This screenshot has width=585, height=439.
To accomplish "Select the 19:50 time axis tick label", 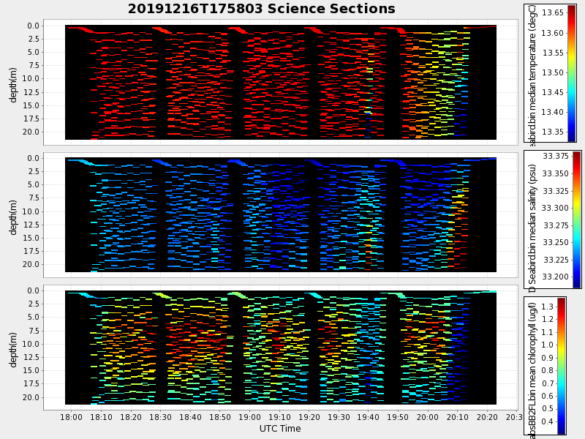I will tap(399, 417).
